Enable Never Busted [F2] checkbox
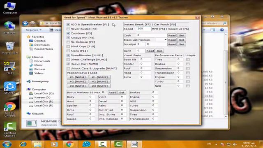 (x=68, y=29)
